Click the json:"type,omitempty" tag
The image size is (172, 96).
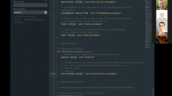pyautogui.click(x=88, y=35)
